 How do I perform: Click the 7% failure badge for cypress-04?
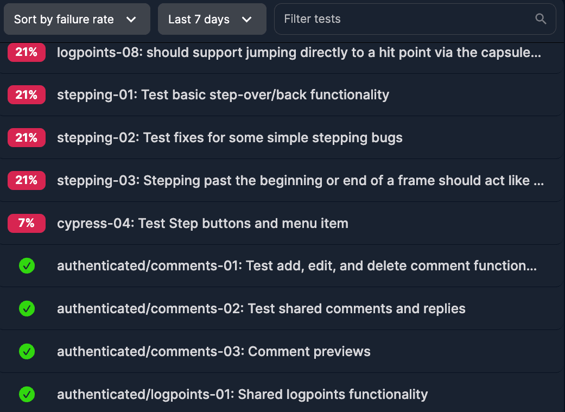[26, 223]
